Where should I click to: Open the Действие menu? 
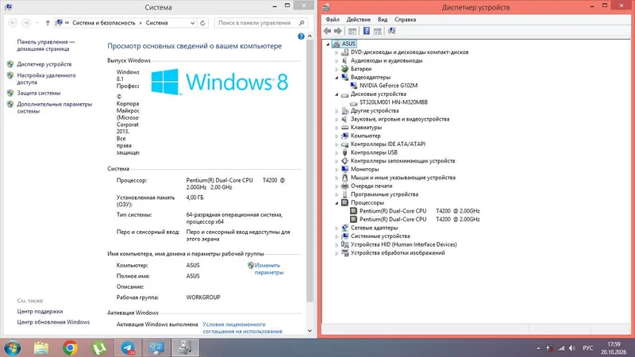(x=359, y=19)
